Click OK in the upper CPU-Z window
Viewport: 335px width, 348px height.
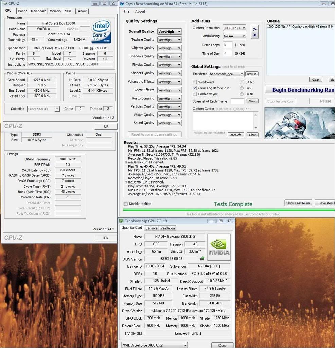click(106, 126)
